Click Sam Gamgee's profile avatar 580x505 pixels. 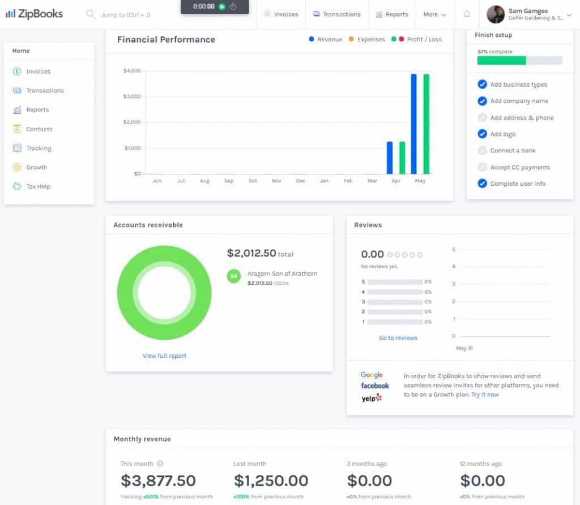pyautogui.click(x=496, y=14)
